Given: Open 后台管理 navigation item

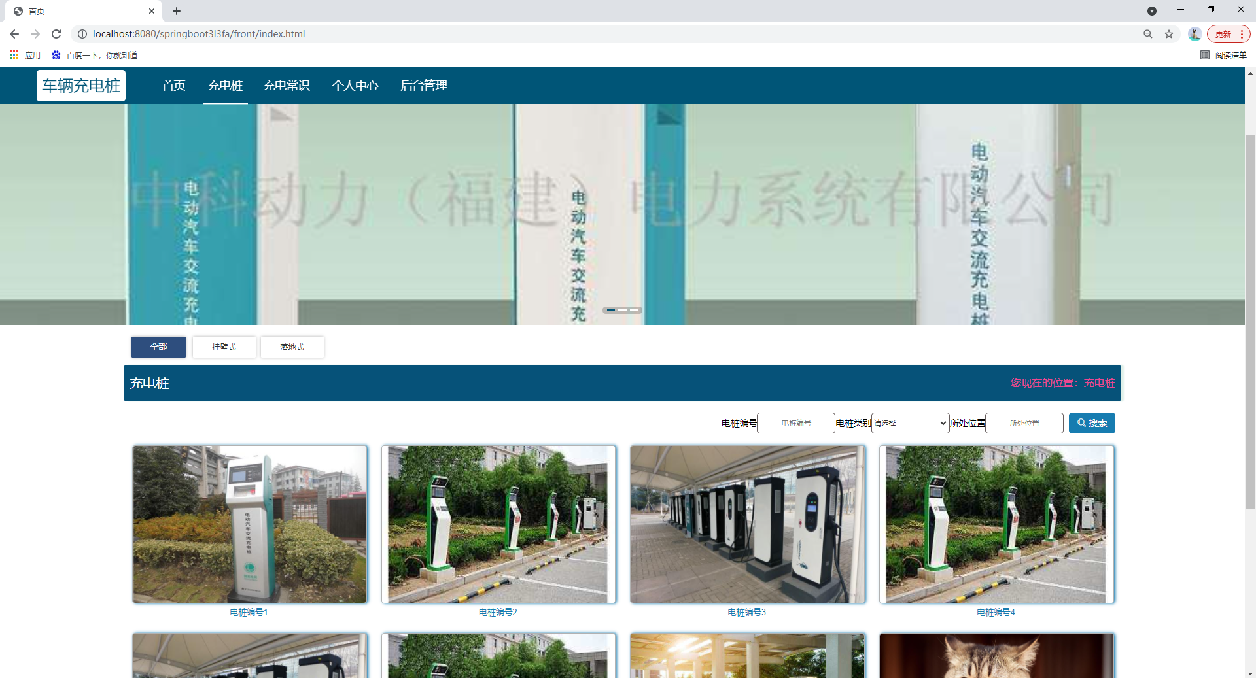Looking at the screenshot, I should 424,86.
